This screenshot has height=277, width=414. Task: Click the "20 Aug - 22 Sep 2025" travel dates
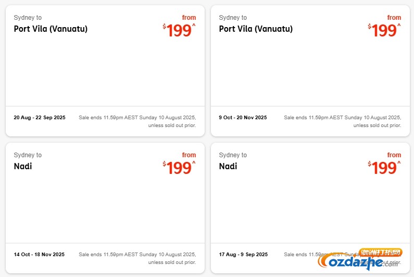[x=40, y=118]
